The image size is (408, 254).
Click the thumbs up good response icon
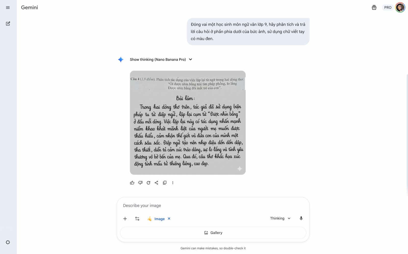[x=132, y=183]
